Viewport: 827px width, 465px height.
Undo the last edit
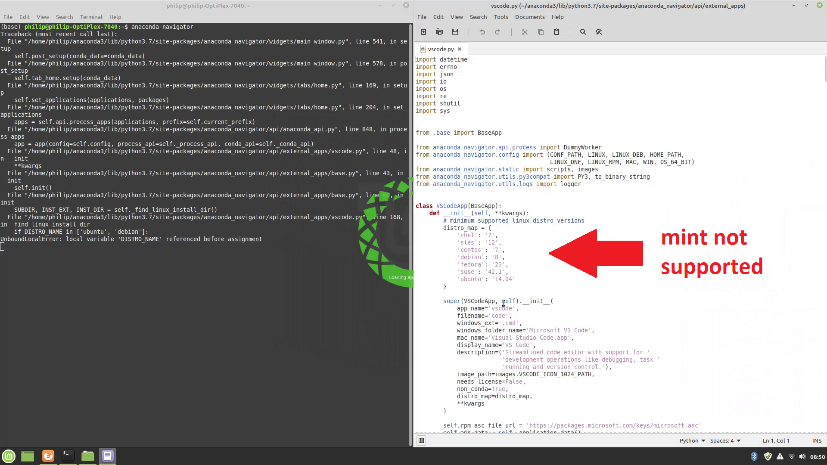482,32
